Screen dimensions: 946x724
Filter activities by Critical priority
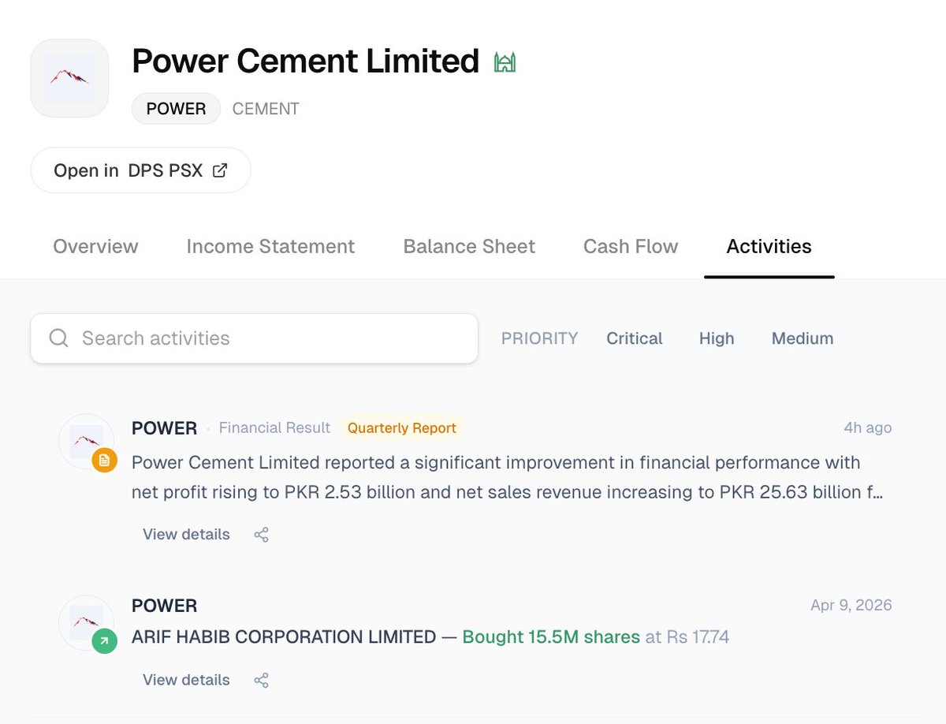tap(634, 338)
